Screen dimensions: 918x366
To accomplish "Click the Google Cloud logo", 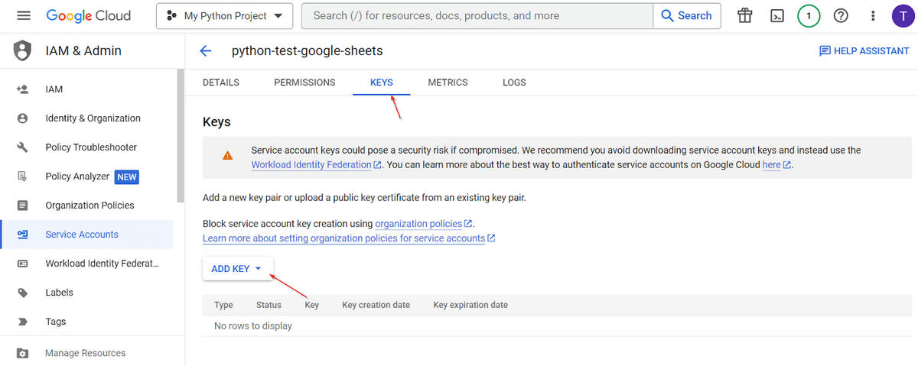I will click(x=89, y=15).
